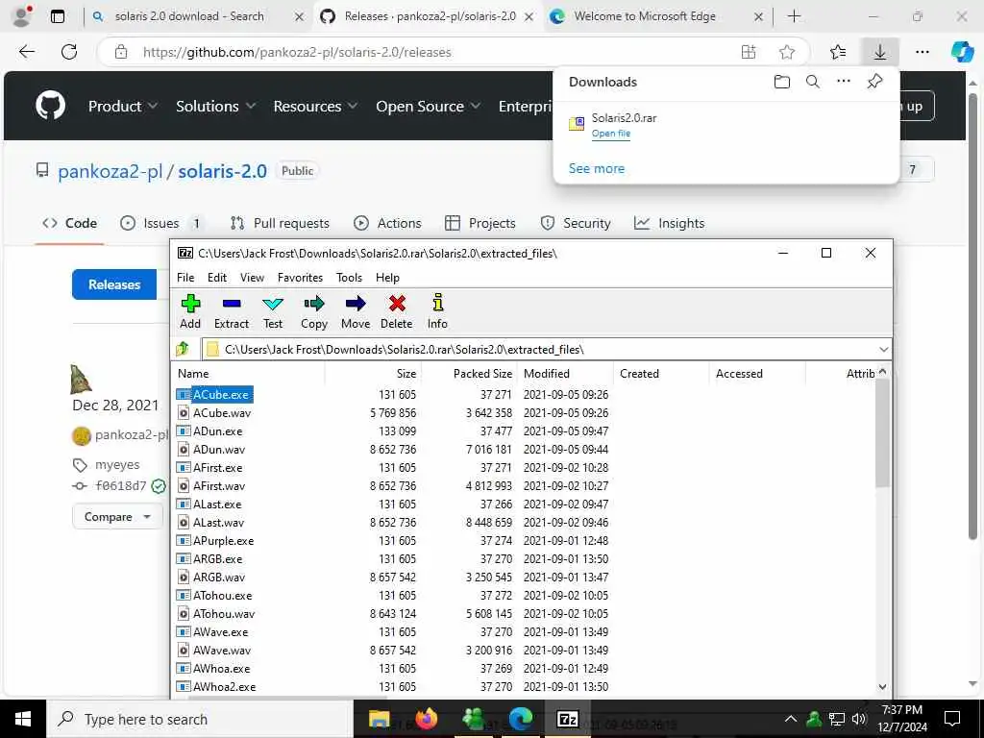
Task: Select ADun.wav in file list
Action: 219,450
